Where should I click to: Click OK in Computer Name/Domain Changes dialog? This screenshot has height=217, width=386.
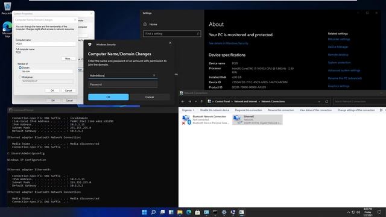coord(52,90)
